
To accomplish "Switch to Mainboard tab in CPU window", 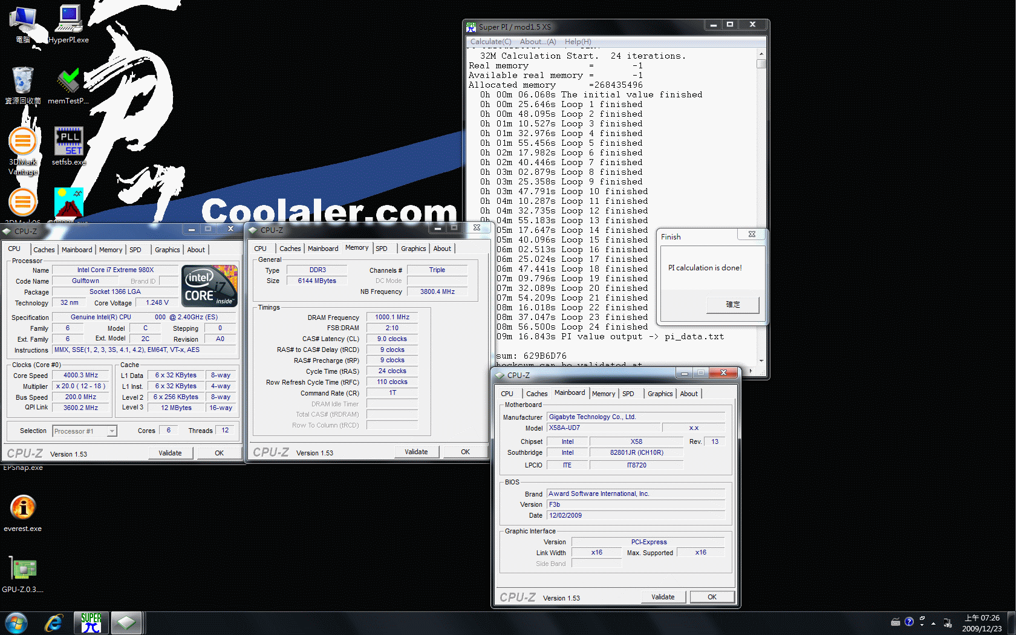I will click(77, 250).
